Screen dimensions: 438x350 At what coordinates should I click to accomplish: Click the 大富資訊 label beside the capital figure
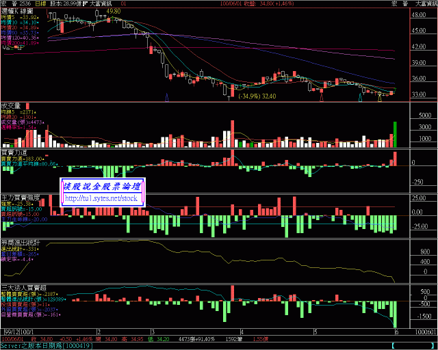(x=101, y=3)
